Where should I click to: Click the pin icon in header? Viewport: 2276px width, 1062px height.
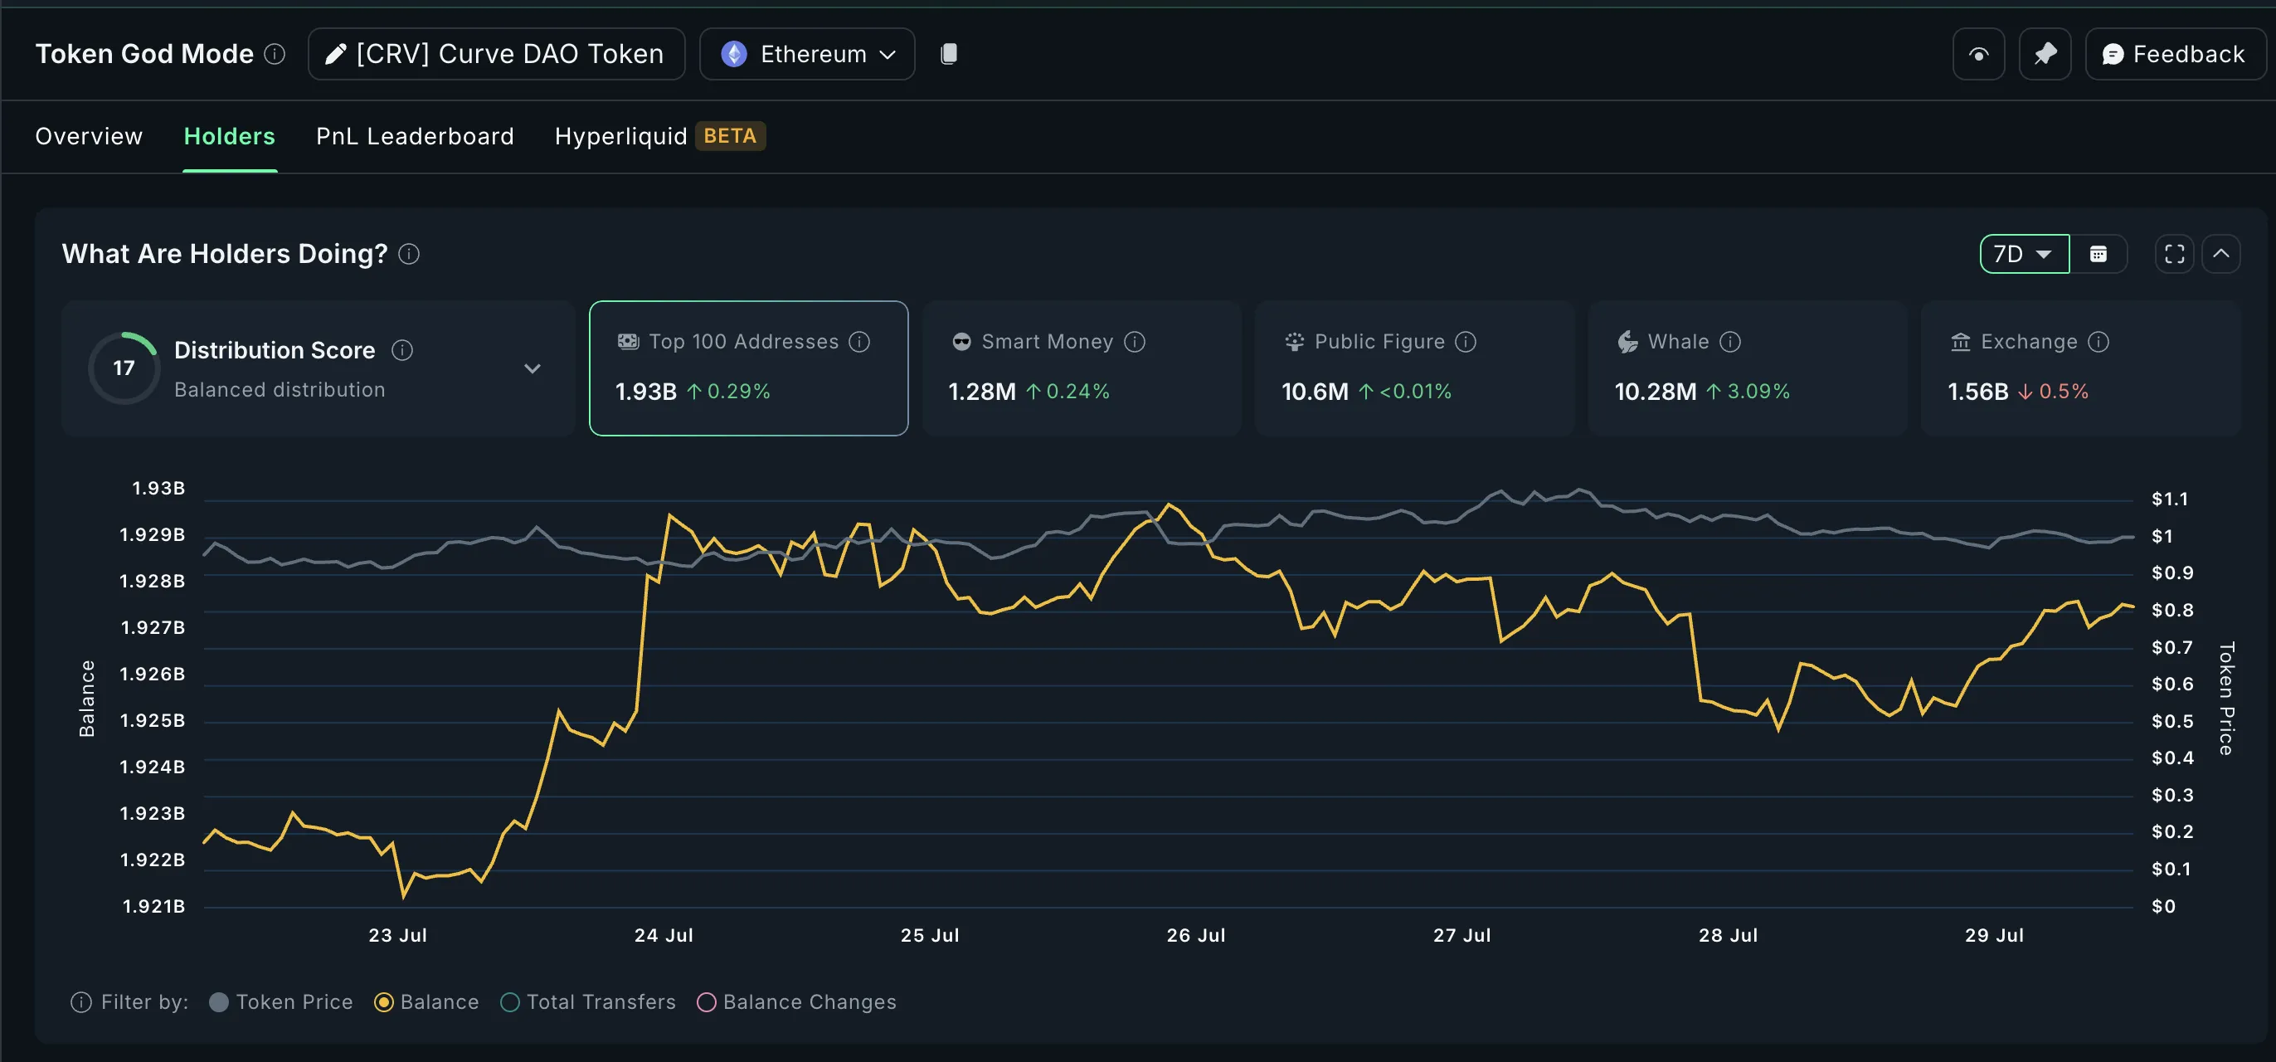click(x=2045, y=55)
